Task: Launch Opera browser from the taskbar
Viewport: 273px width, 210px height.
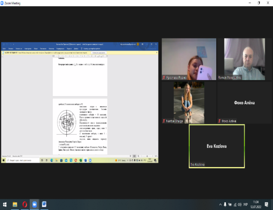Action: (24, 204)
